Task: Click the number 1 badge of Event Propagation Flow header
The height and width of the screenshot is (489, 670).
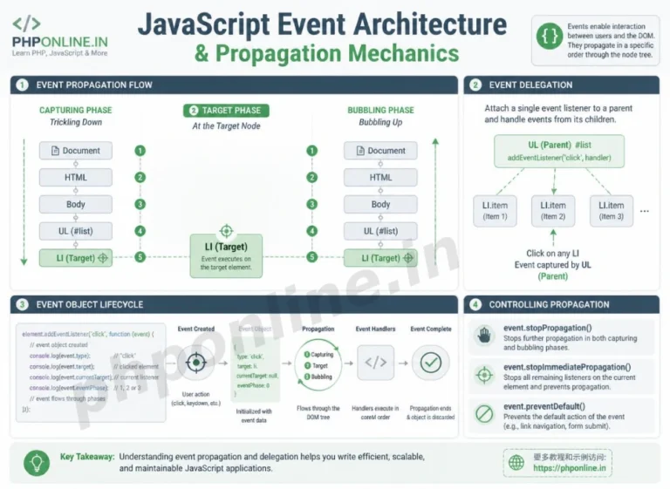Action: coord(22,85)
